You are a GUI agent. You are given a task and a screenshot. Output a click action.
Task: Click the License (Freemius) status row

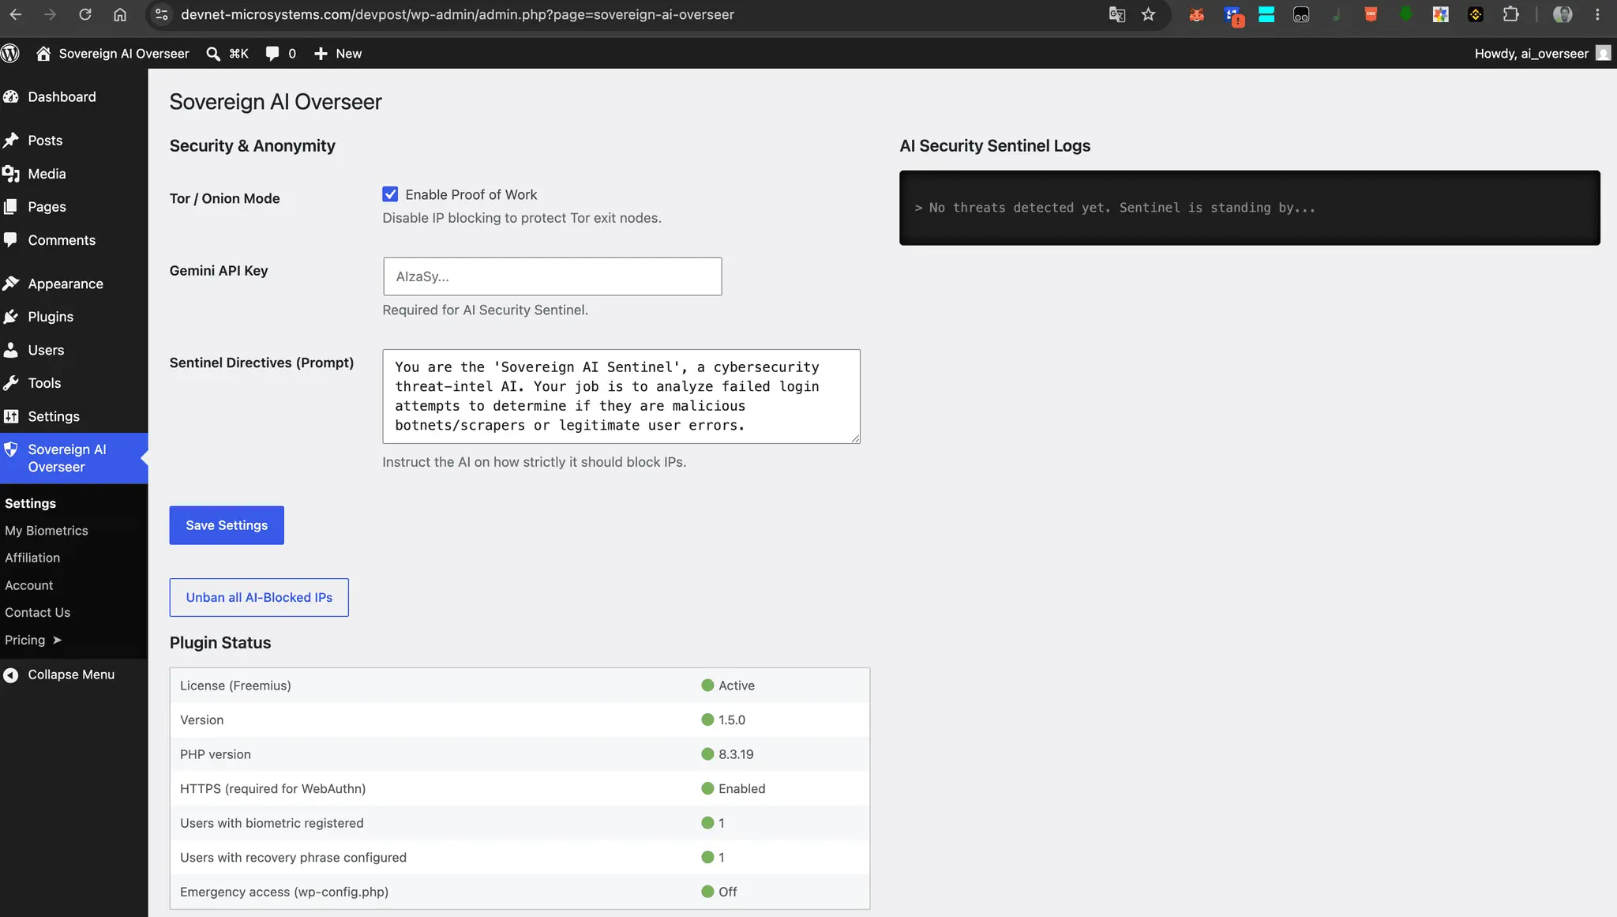coord(520,686)
